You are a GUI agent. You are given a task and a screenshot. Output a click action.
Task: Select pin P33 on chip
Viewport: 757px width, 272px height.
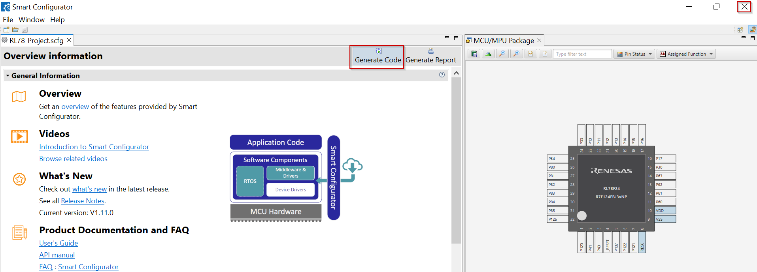point(581,135)
